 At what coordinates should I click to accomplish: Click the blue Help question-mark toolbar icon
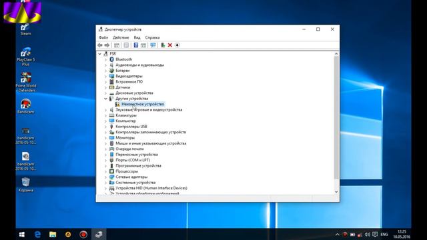click(136, 45)
